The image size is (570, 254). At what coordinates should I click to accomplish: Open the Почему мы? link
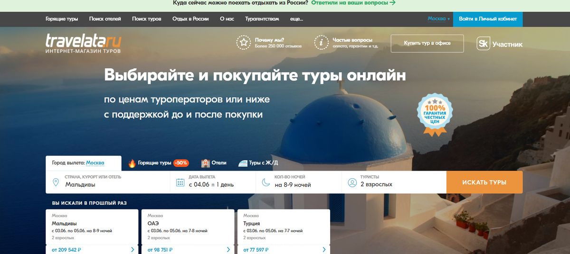(x=270, y=40)
